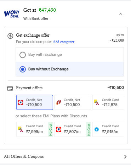
Task: Select Buy with Exchange radio button
Action: (23, 55)
